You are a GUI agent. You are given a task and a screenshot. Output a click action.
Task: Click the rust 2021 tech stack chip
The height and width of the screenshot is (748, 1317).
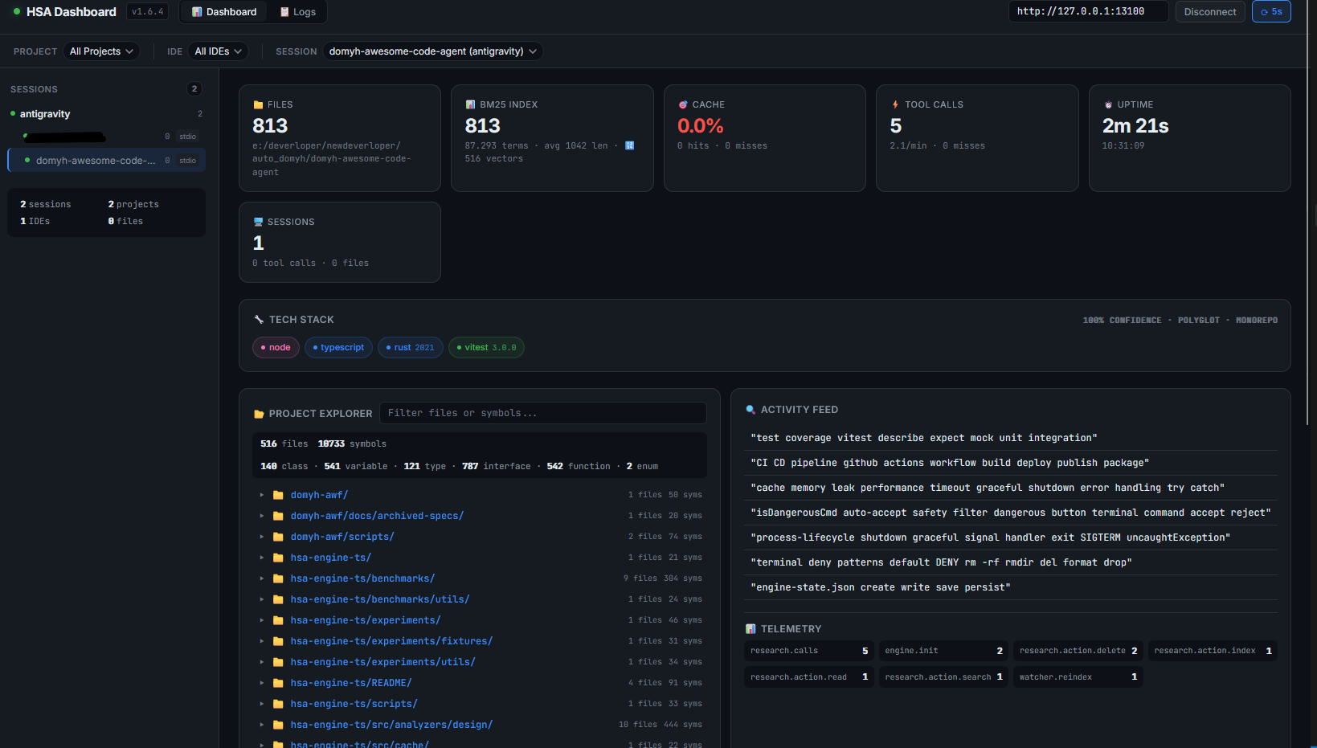410,348
